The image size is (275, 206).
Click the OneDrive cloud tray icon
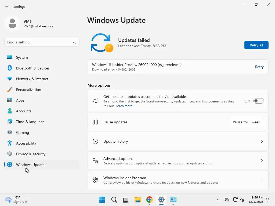227,200
